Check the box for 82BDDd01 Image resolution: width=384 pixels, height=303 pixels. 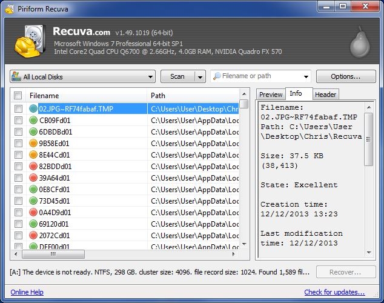18,166
